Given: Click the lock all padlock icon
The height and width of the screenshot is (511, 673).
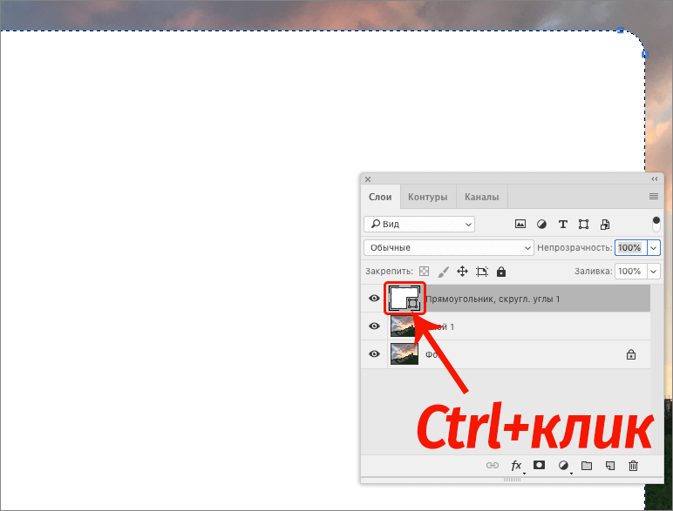Looking at the screenshot, I should coord(500,272).
